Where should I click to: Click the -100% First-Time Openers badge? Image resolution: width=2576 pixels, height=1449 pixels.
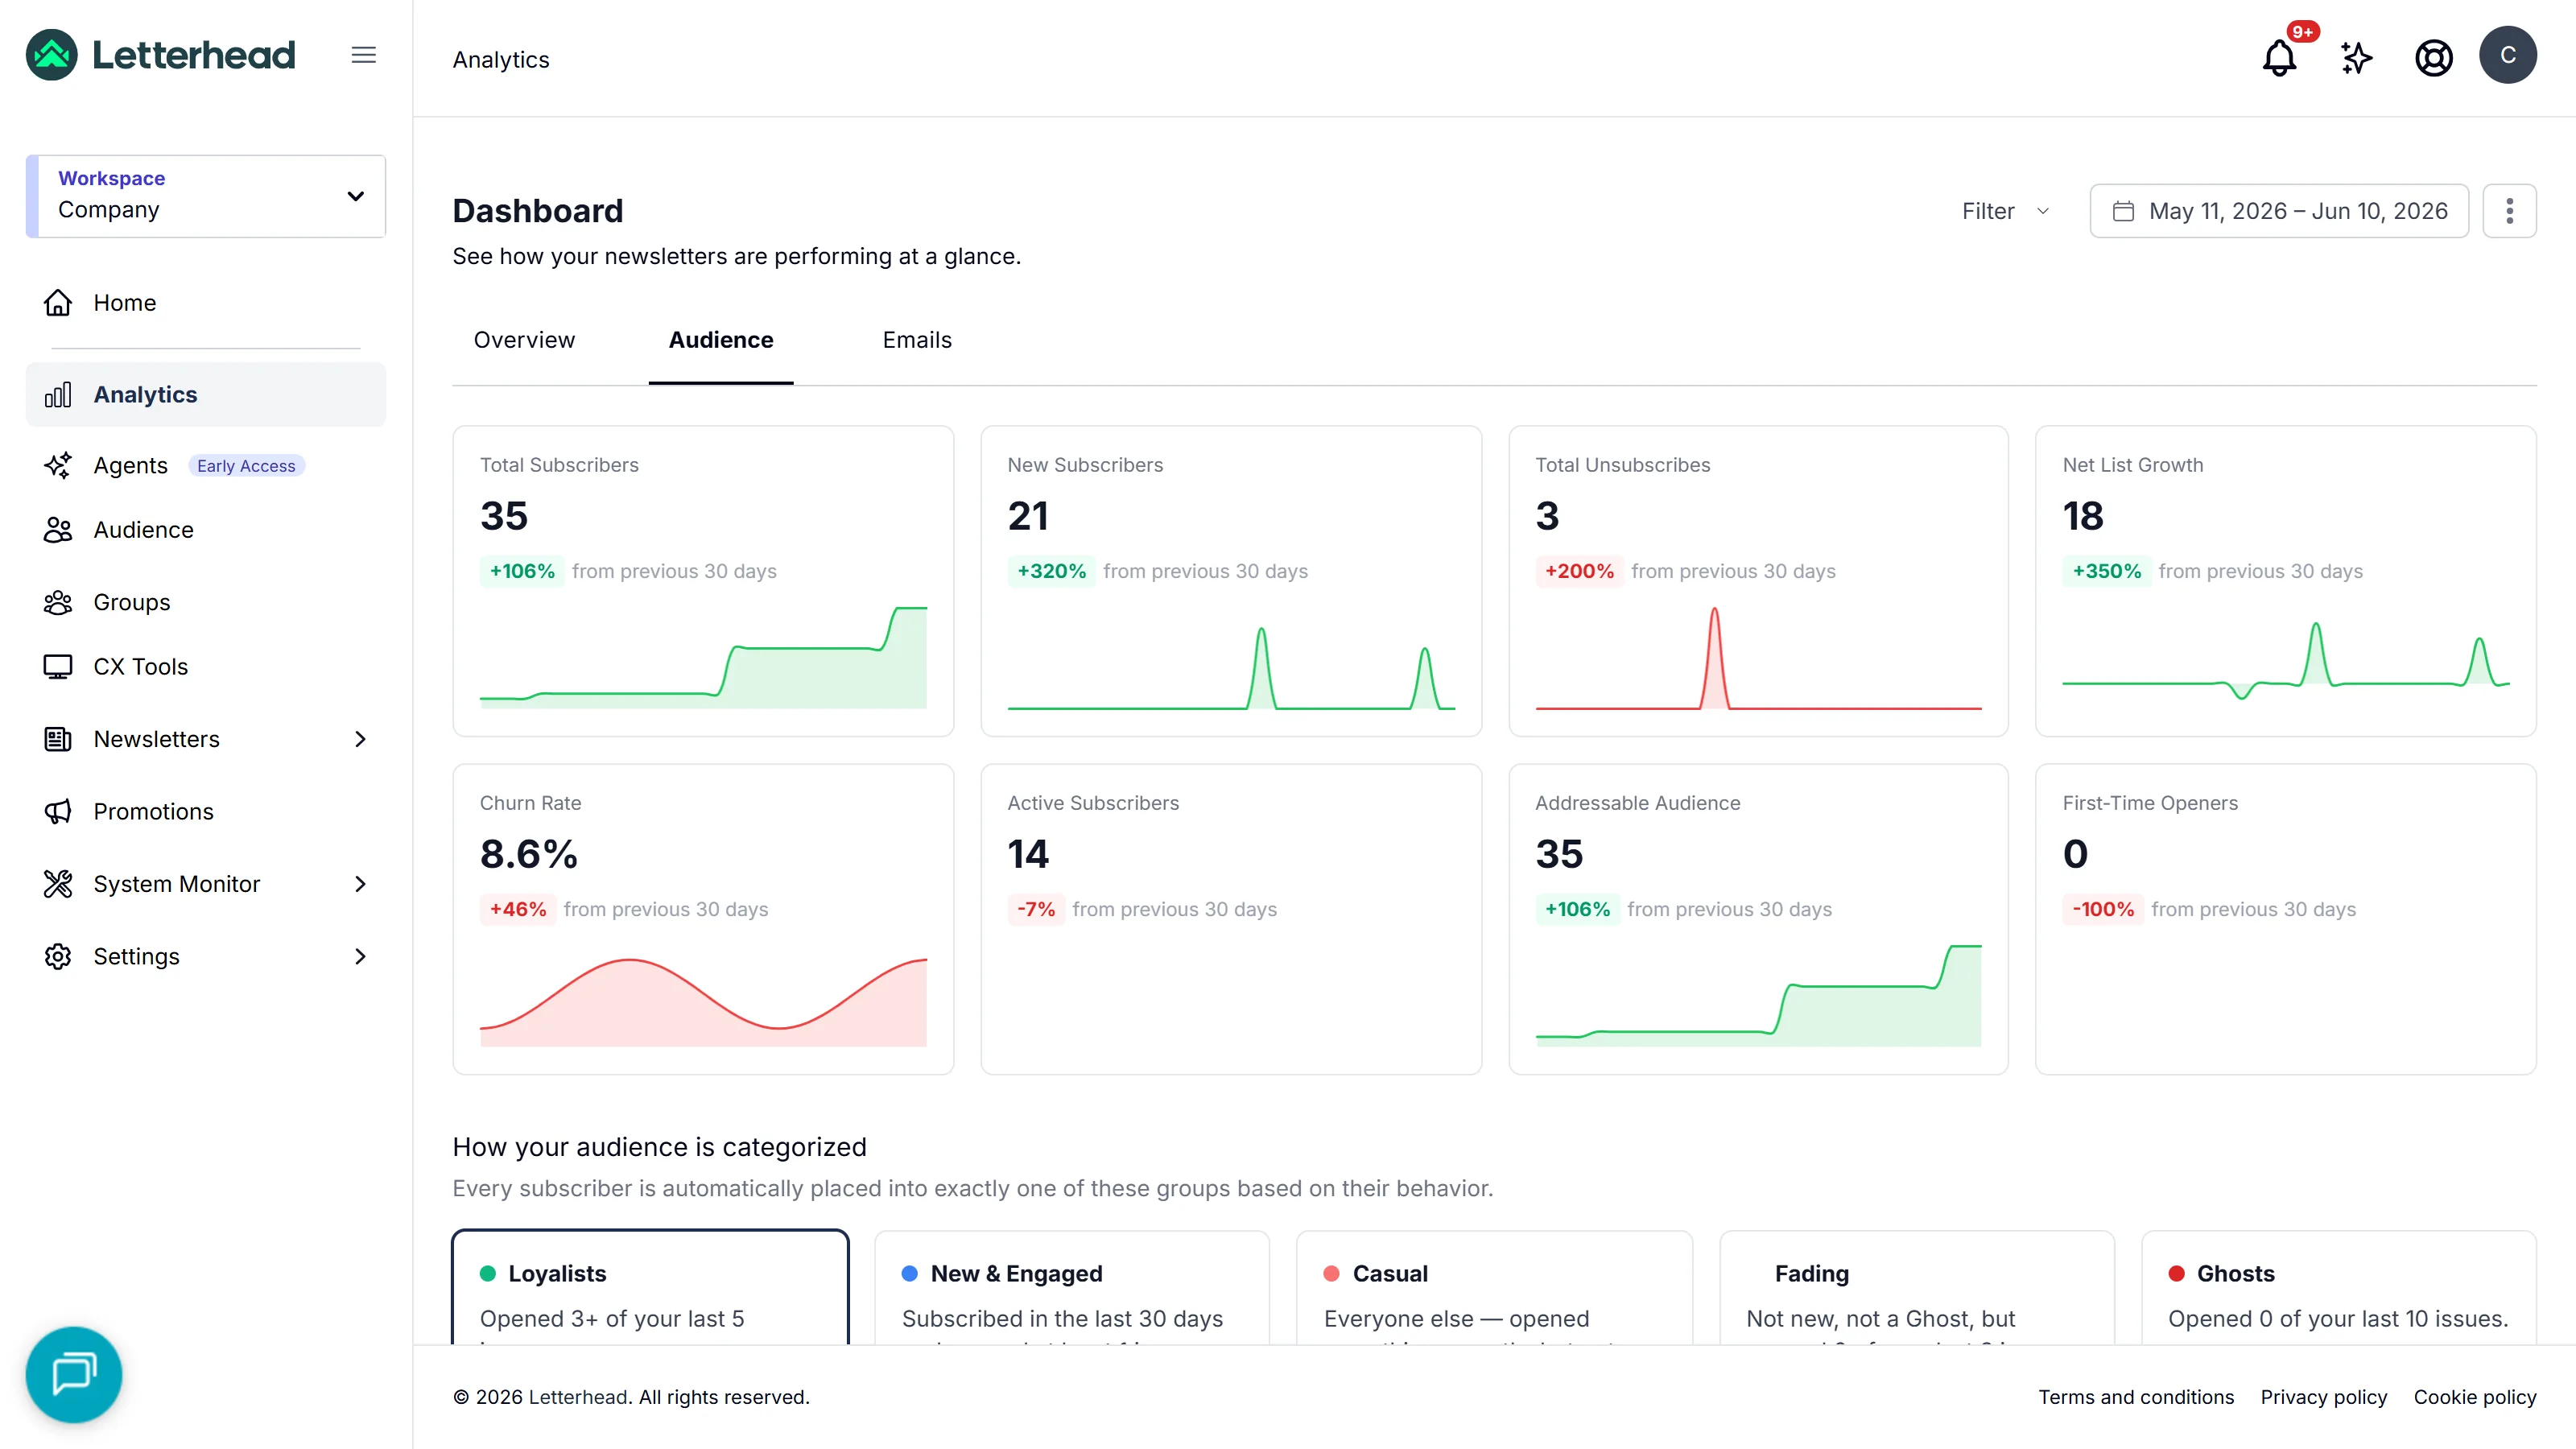(2102, 909)
